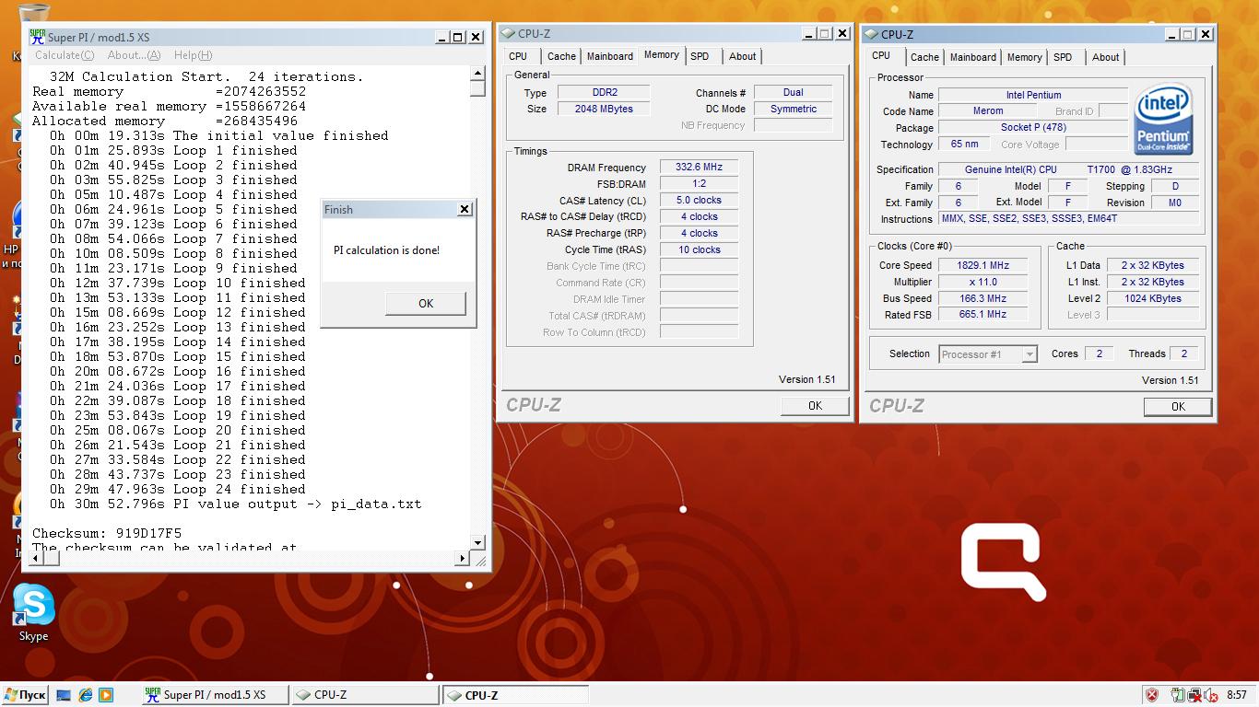Click the Level 2 cache 1024 KBytes field
Image resolution: width=1259 pixels, height=707 pixels.
pos(1152,298)
